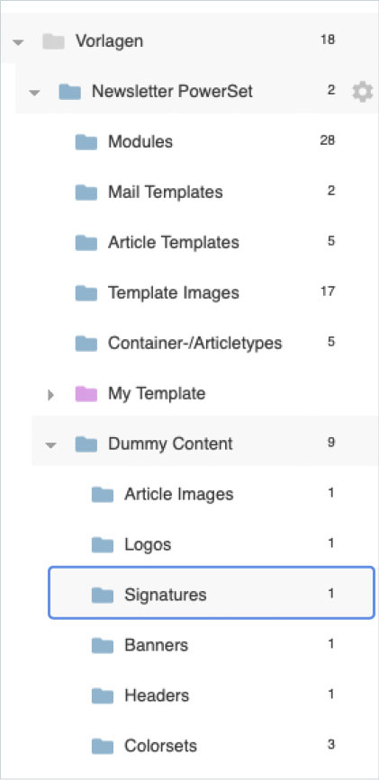The height and width of the screenshot is (780, 379).
Task: Click the Modules count badge 28
Action: pos(327,140)
